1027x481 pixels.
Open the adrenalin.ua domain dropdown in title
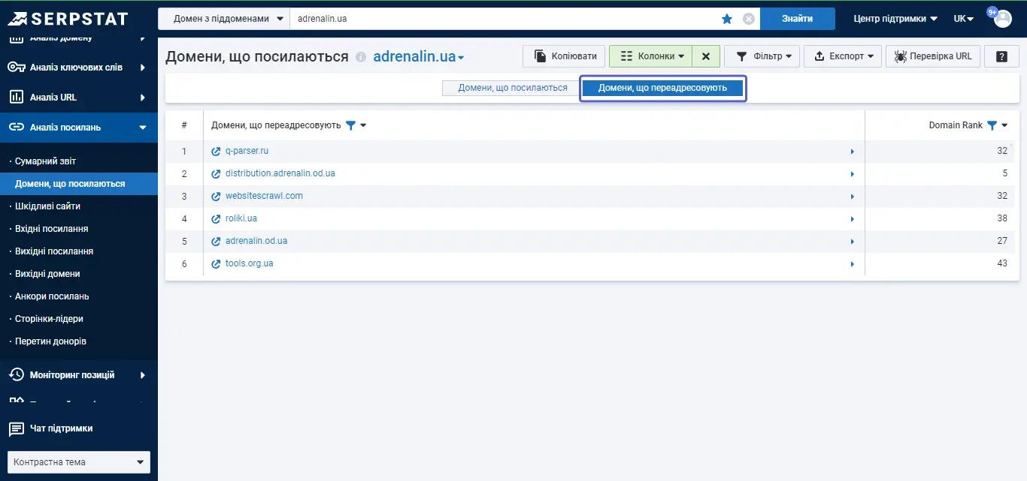click(x=419, y=57)
